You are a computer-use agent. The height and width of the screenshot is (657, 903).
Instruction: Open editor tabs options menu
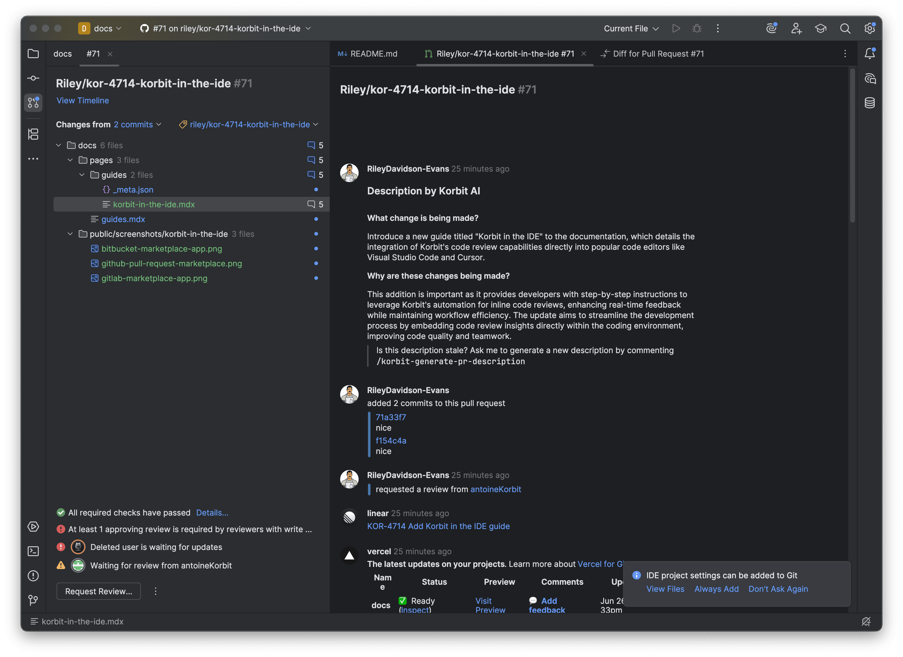tap(845, 53)
